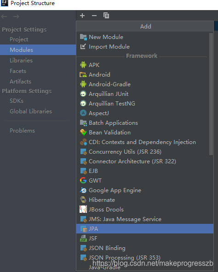Select the highlighted JPA entry

point(145,228)
